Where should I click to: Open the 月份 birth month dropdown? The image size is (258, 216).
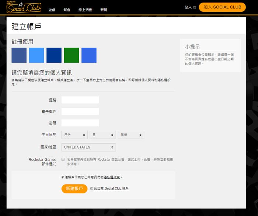tap(74, 135)
